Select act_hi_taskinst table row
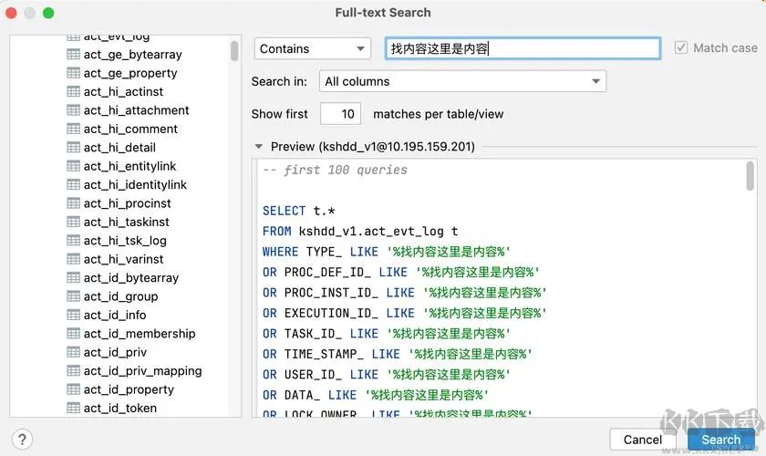 click(x=119, y=222)
